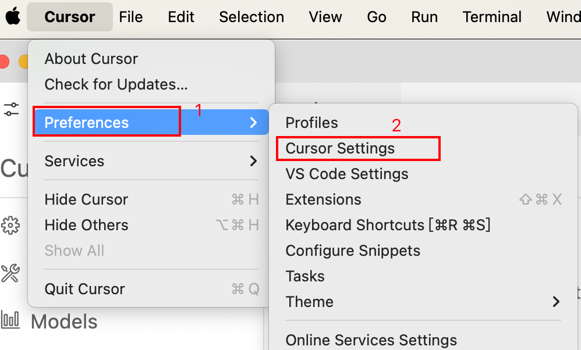The height and width of the screenshot is (350, 581).
Task: Click the wrench and screwdriver tools icon
Action: 10,273
